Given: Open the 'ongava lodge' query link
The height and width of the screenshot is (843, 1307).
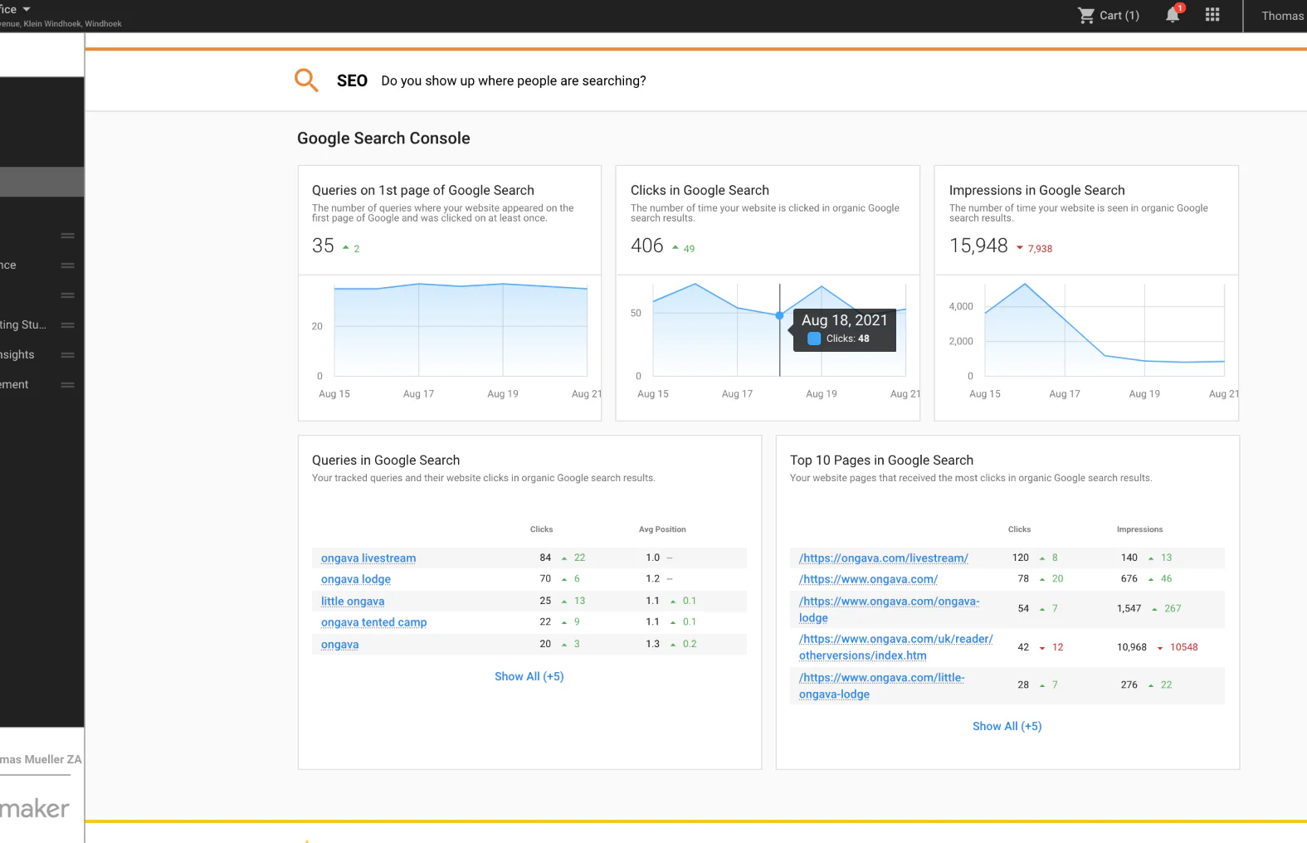Looking at the screenshot, I should [x=356, y=579].
